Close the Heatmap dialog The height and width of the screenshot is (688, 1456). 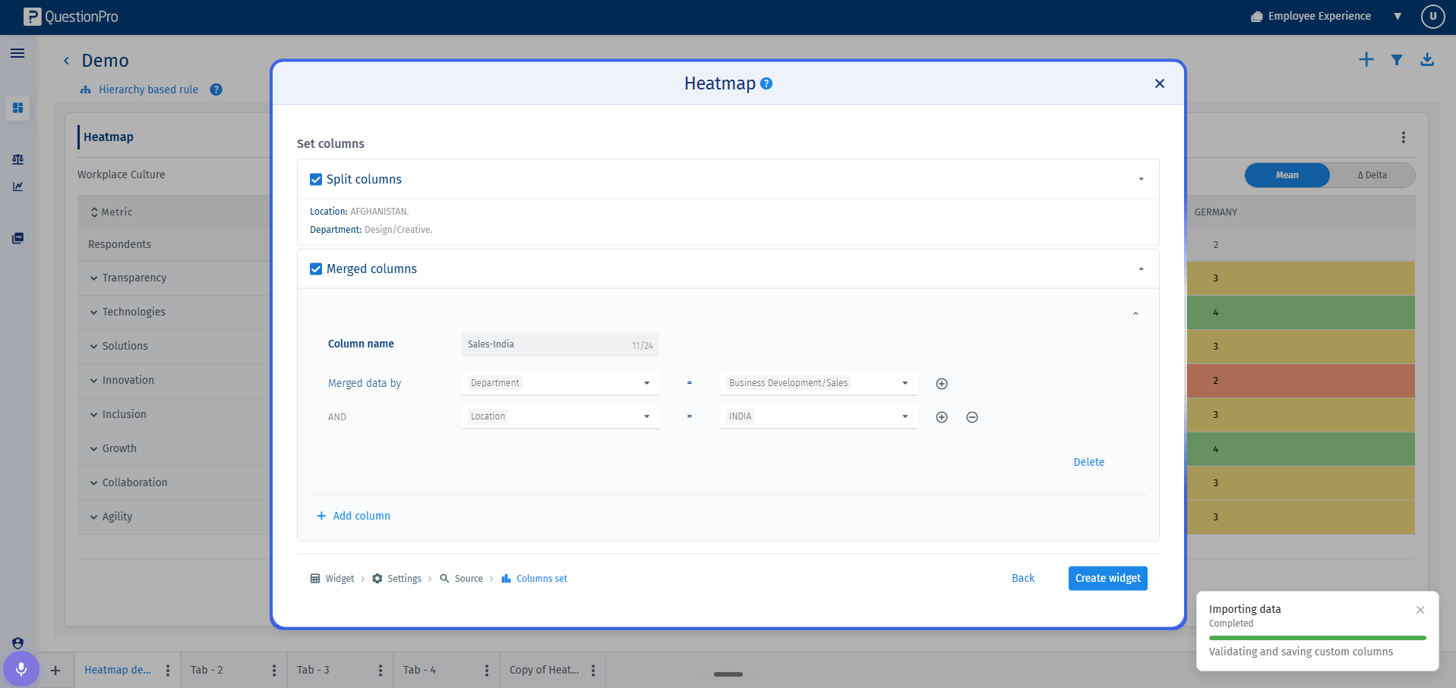[1159, 83]
